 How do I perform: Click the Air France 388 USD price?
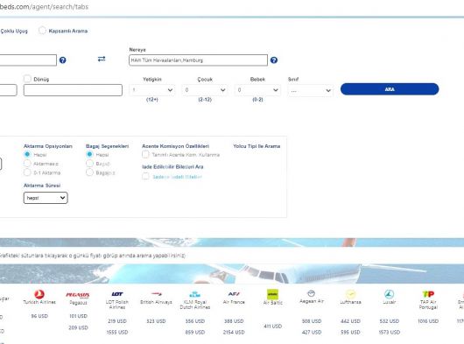234,321
